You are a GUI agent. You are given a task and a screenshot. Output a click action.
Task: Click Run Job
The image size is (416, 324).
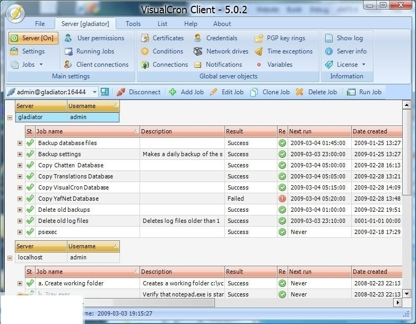click(x=364, y=92)
